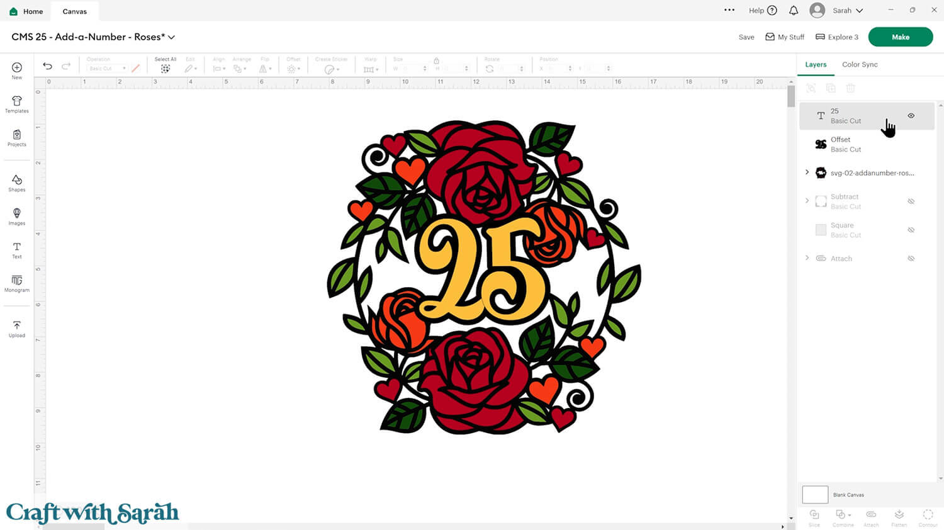Open the notifications bell
The height and width of the screenshot is (530, 944).
pos(794,11)
